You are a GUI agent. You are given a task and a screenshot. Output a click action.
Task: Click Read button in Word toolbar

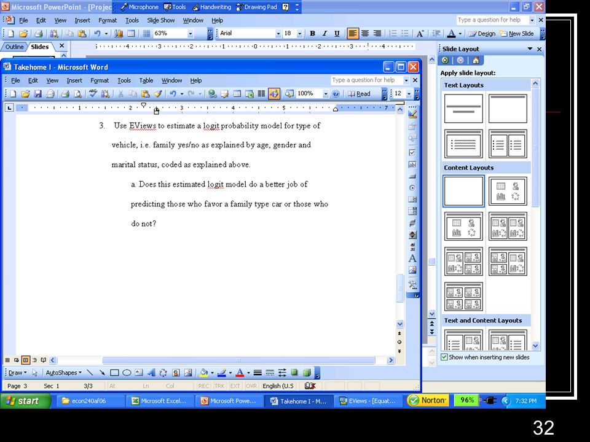tap(360, 93)
